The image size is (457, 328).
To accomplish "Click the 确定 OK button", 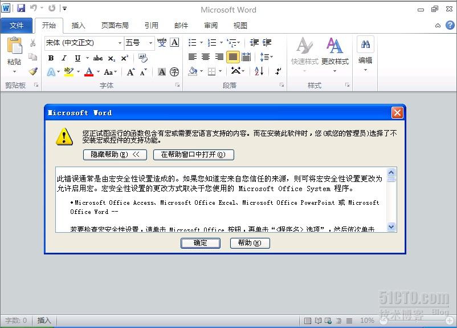I will click(x=200, y=243).
